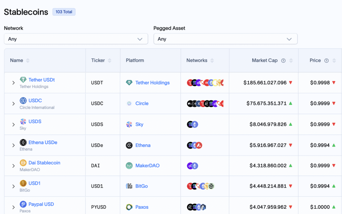This screenshot has width=342, height=214.
Task: Click network icons in the USD1 row
Action: [x=201, y=186]
